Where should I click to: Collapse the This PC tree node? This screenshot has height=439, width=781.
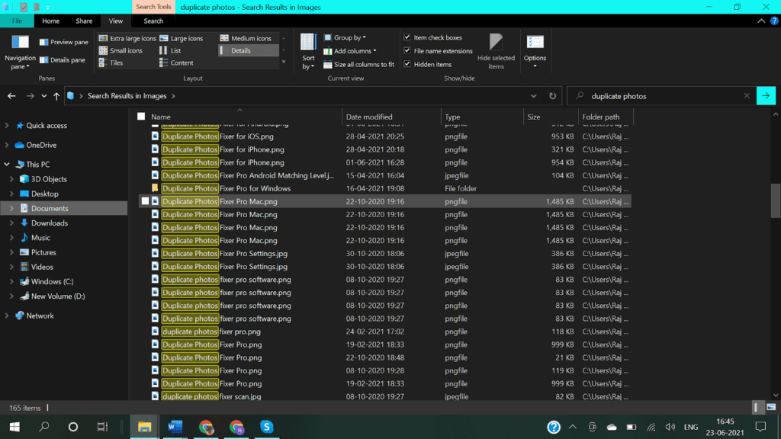point(7,165)
